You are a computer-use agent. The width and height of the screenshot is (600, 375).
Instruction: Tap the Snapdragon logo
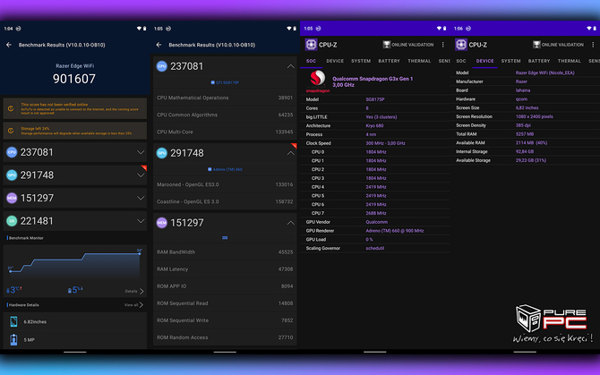[x=318, y=81]
